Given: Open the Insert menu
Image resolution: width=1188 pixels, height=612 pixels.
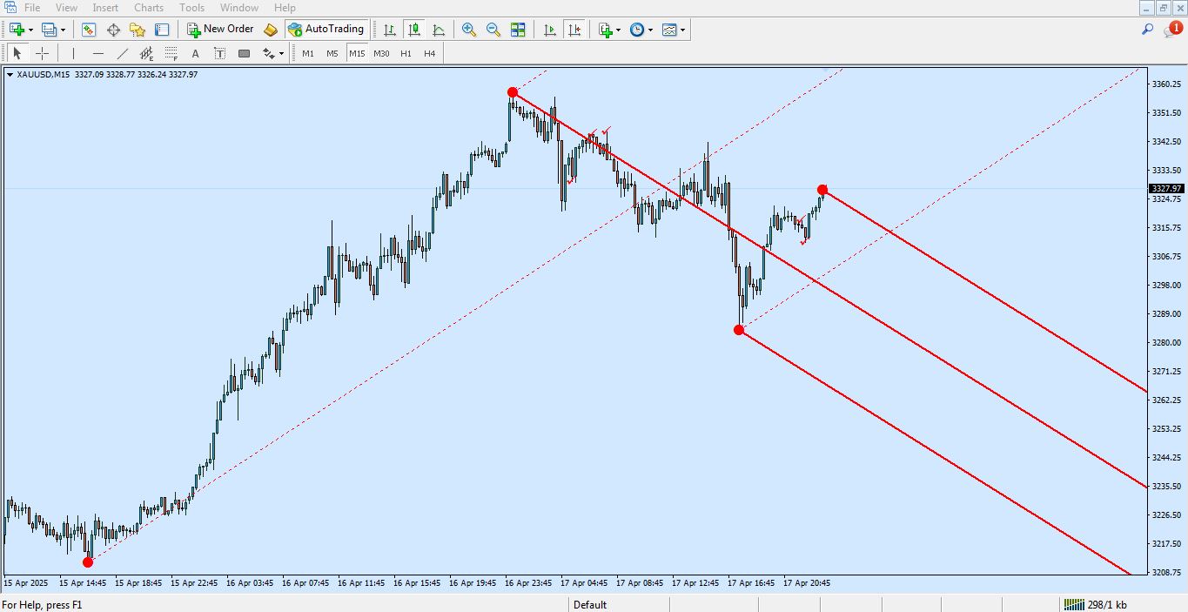Looking at the screenshot, I should (105, 8).
